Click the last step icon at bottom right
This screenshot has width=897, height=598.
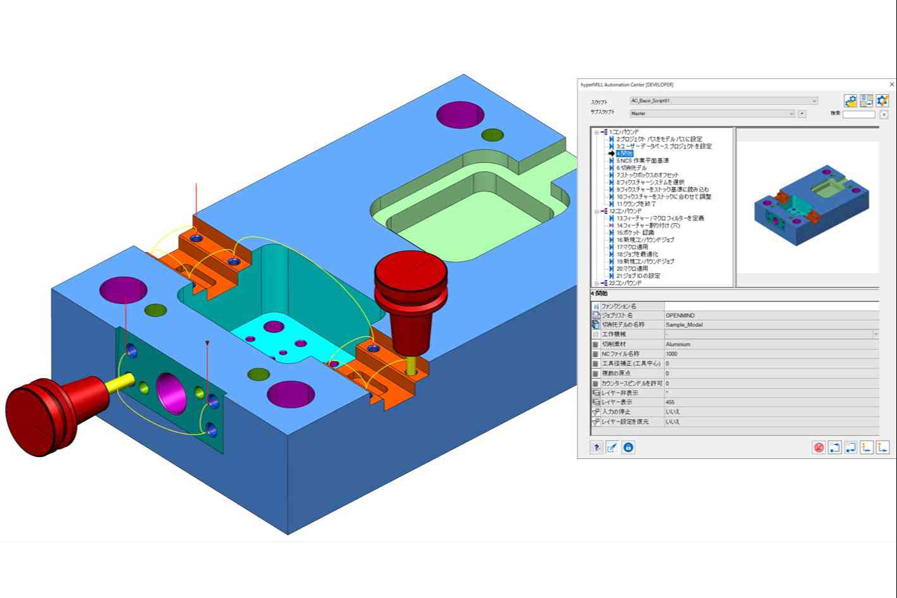(x=882, y=448)
